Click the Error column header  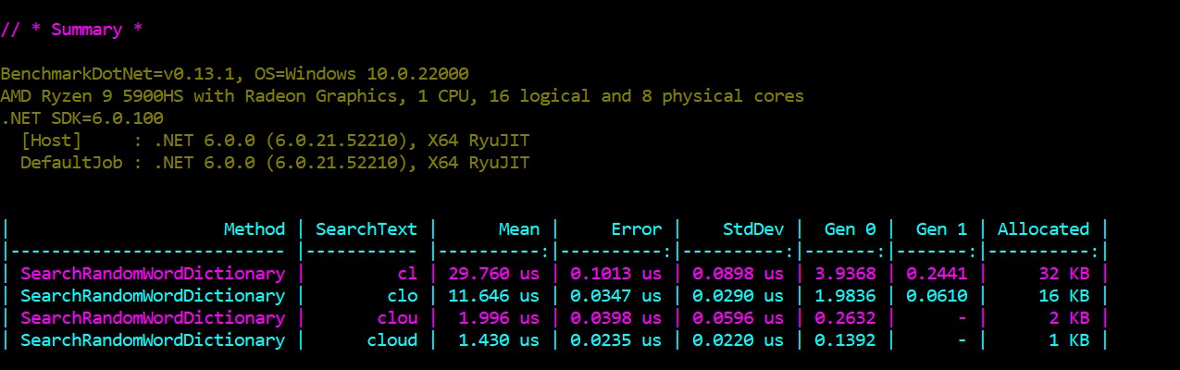pos(637,229)
